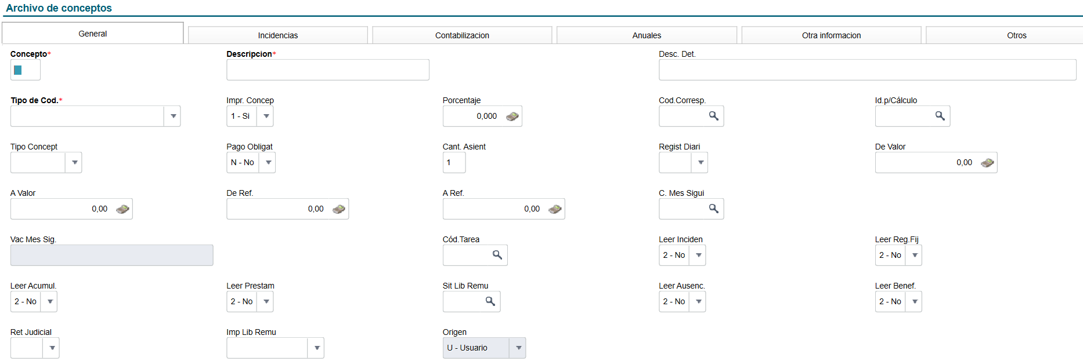This screenshot has width=1083, height=361.
Task: Click the Porcentaje calculator icon
Action: pos(512,116)
